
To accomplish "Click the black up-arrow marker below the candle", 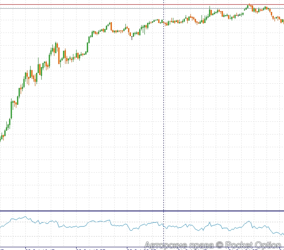I will coord(132,38).
